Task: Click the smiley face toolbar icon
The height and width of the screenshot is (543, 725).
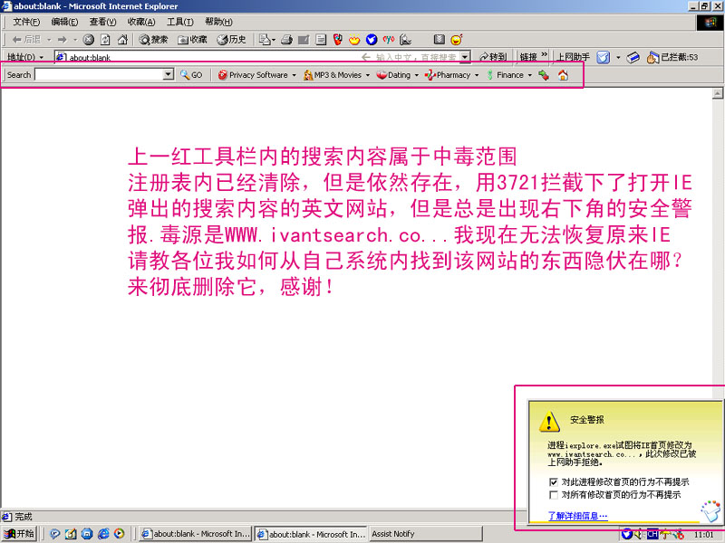Action: click(457, 40)
